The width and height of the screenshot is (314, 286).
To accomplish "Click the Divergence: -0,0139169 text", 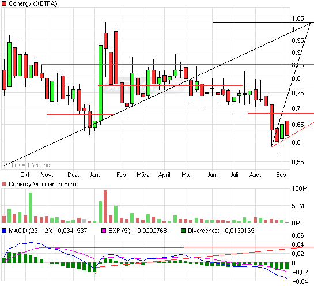I will pyautogui.click(x=221, y=231).
